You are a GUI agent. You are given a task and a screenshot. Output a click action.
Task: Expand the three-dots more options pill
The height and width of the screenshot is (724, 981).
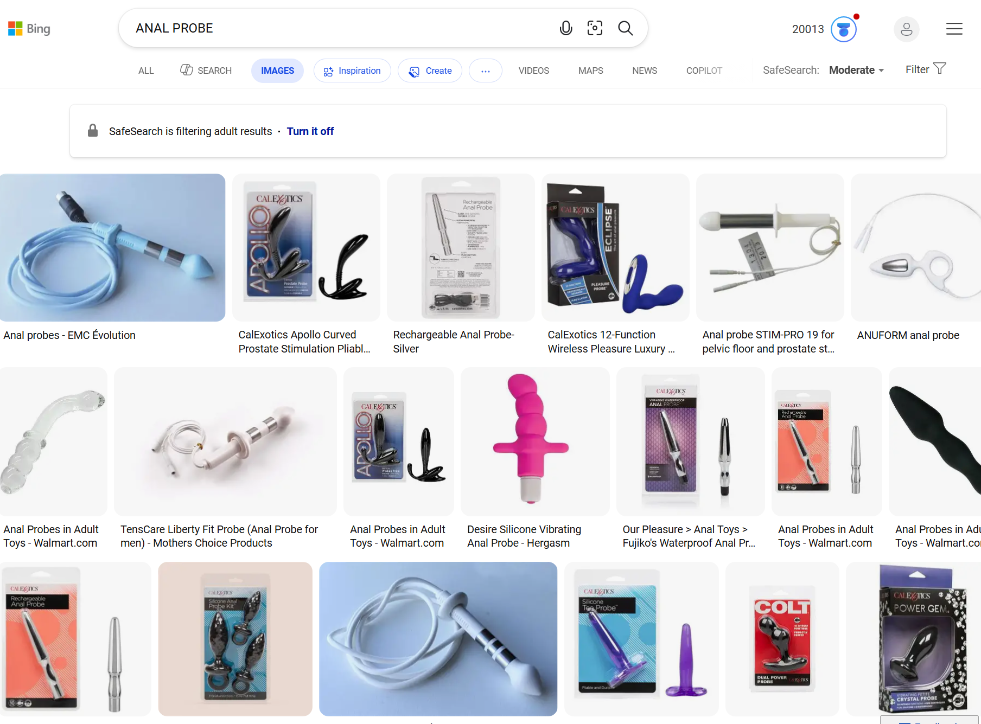pyautogui.click(x=485, y=71)
